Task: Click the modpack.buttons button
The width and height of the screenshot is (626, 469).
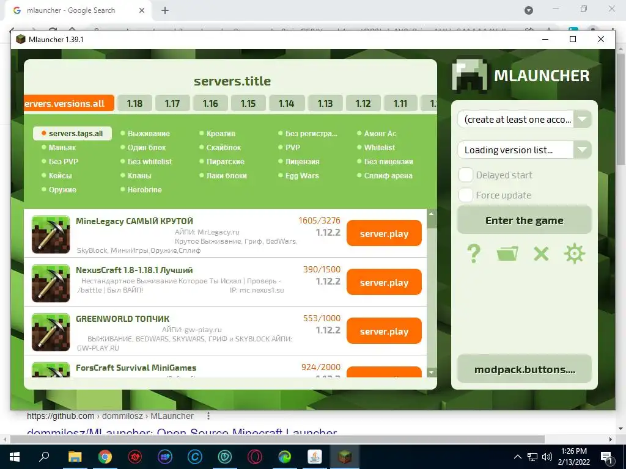Action: click(524, 369)
